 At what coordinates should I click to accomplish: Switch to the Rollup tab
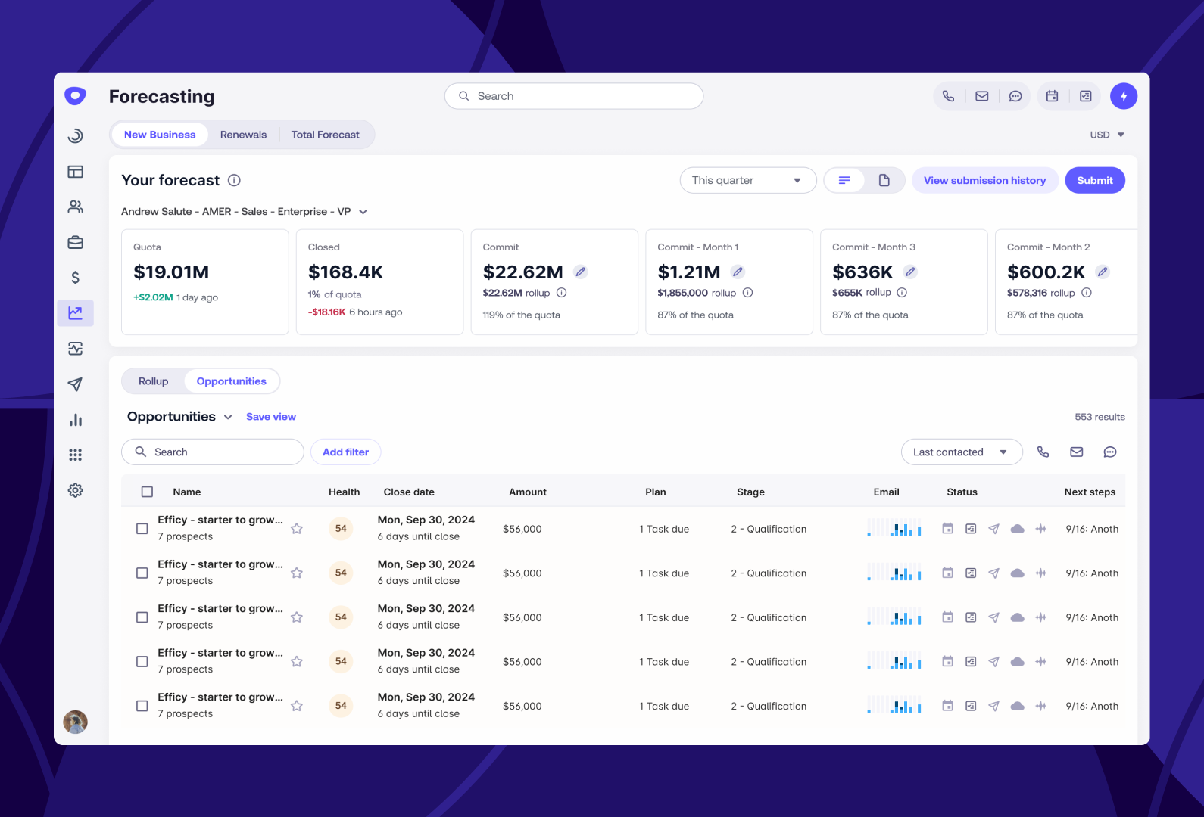(154, 381)
